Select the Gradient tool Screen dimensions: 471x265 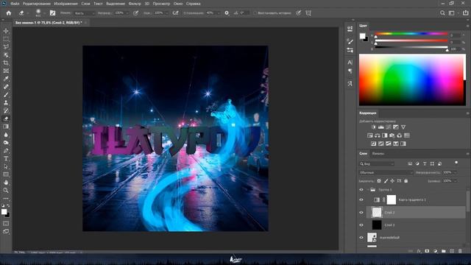[x=6, y=127]
